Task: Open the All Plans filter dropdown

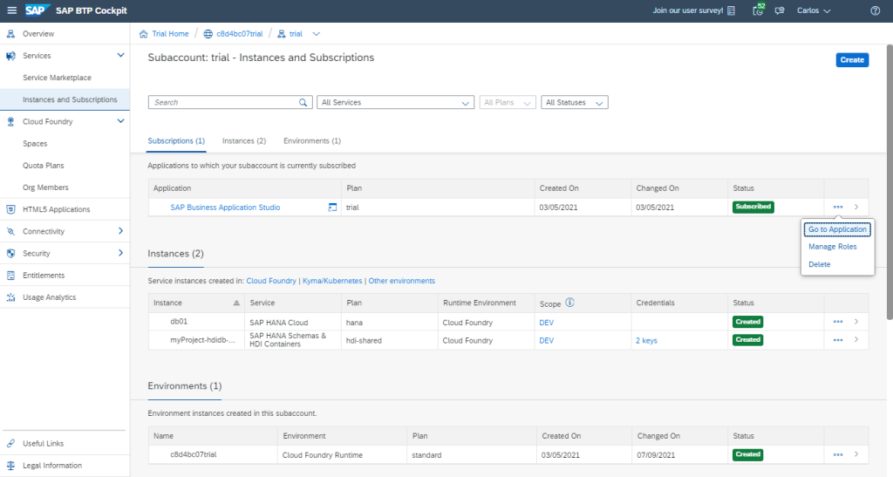Action: pos(508,102)
